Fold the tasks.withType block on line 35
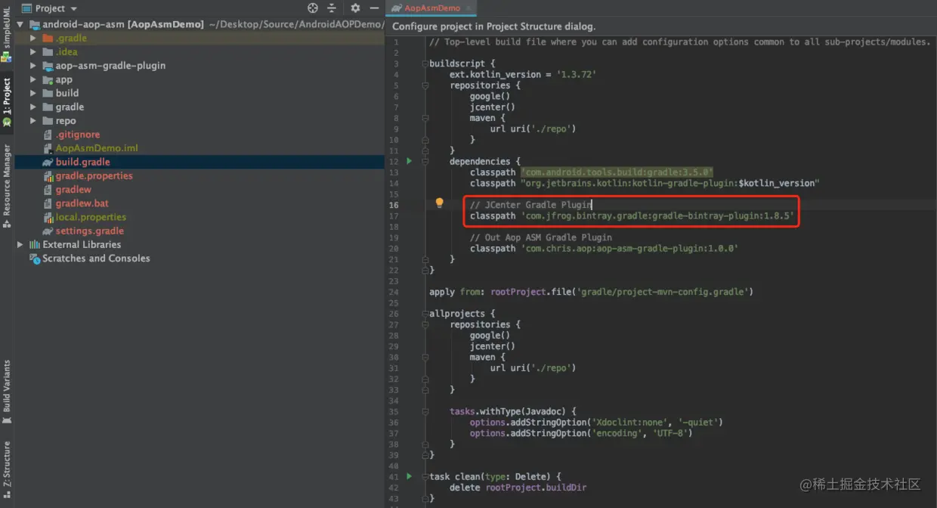937x508 pixels. (425, 411)
